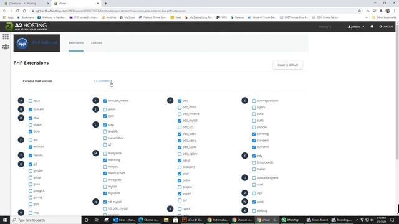
Task: Switch to the Options tab
Action: [x=97, y=43]
